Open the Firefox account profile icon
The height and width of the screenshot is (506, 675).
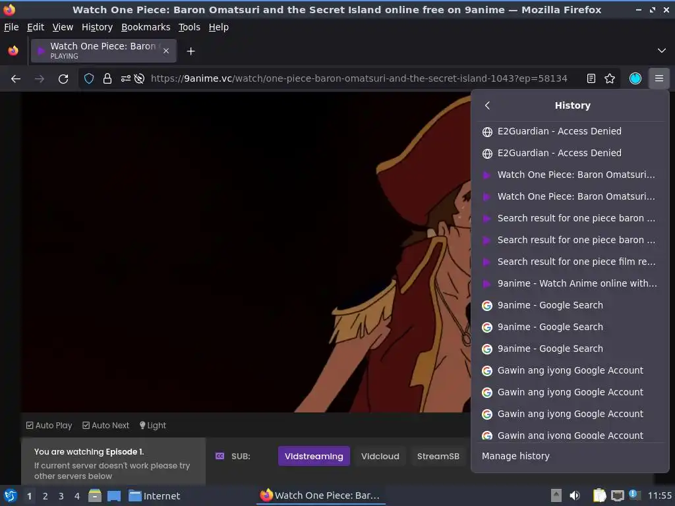pyautogui.click(x=635, y=78)
